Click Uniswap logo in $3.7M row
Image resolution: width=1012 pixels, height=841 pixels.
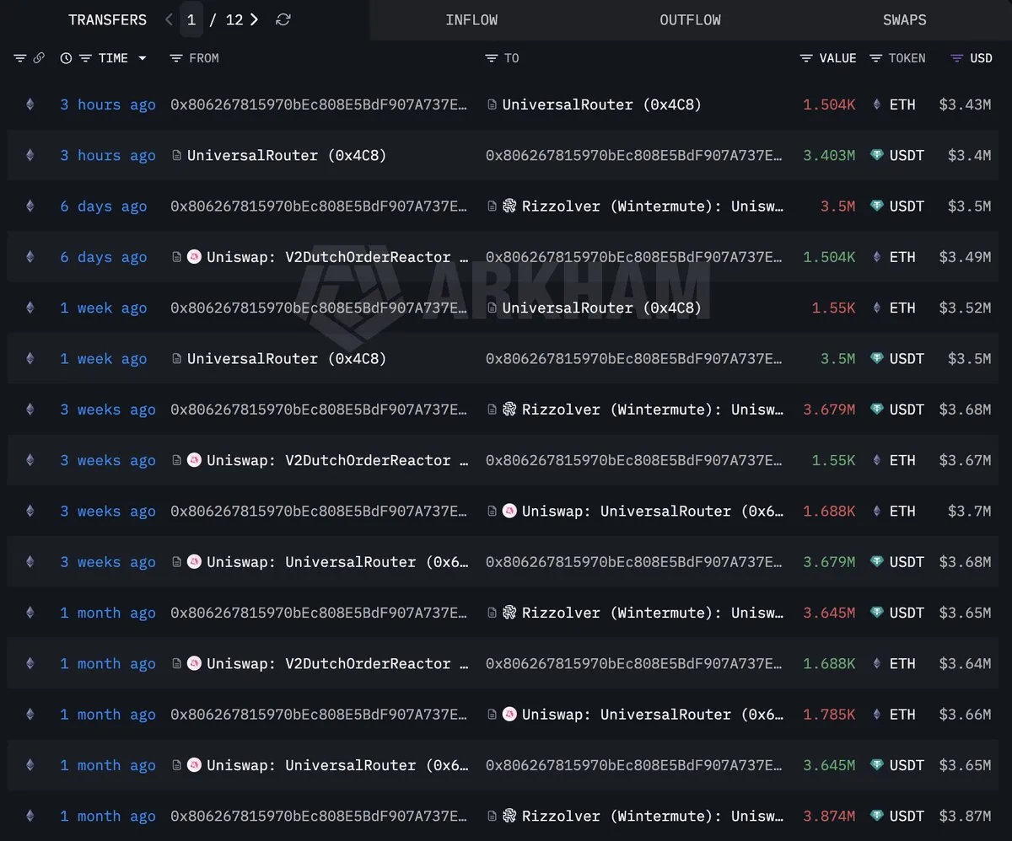click(509, 511)
